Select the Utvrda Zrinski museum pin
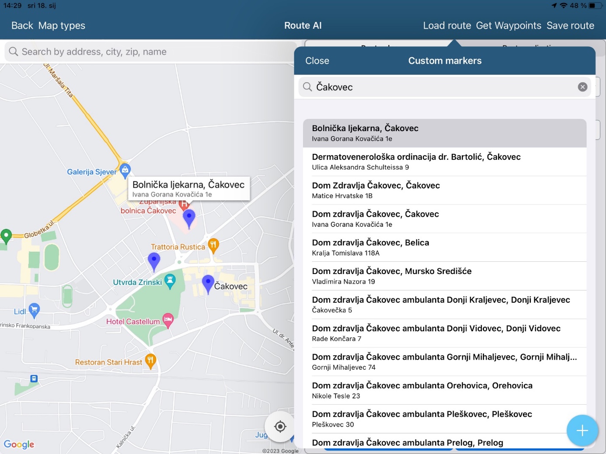Screen dimensions: 606x454 point(170,281)
